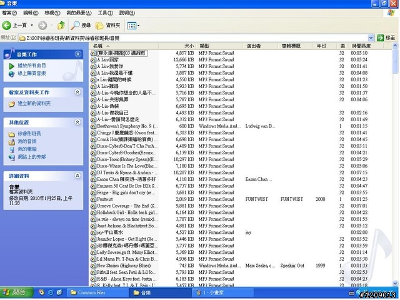Click the 建立新的資料夾 link
Screen dimensions: 400x300
click(x=34, y=104)
